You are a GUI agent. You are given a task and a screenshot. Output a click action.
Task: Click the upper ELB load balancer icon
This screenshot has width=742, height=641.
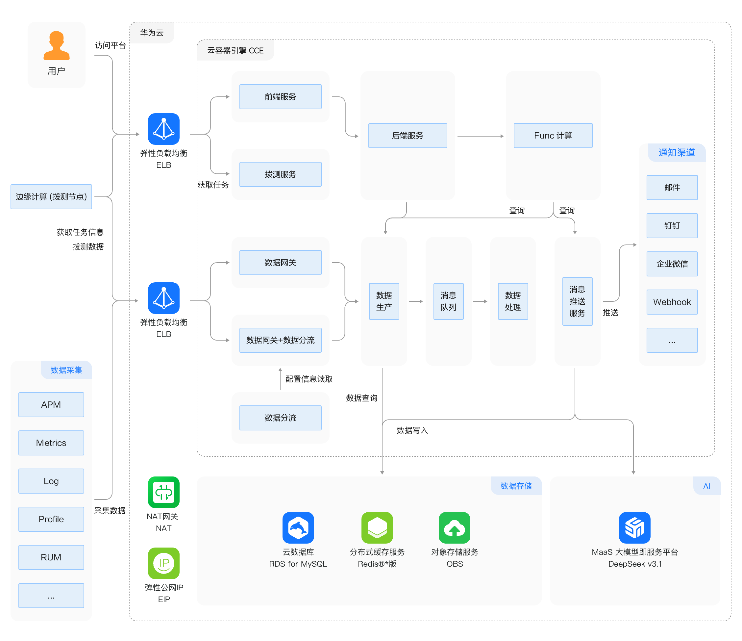[x=164, y=129]
